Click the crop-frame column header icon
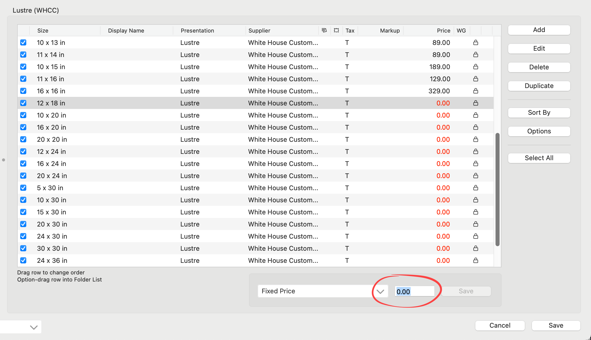Image resolution: width=591 pixels, height=340 pixels. [336, 31]
